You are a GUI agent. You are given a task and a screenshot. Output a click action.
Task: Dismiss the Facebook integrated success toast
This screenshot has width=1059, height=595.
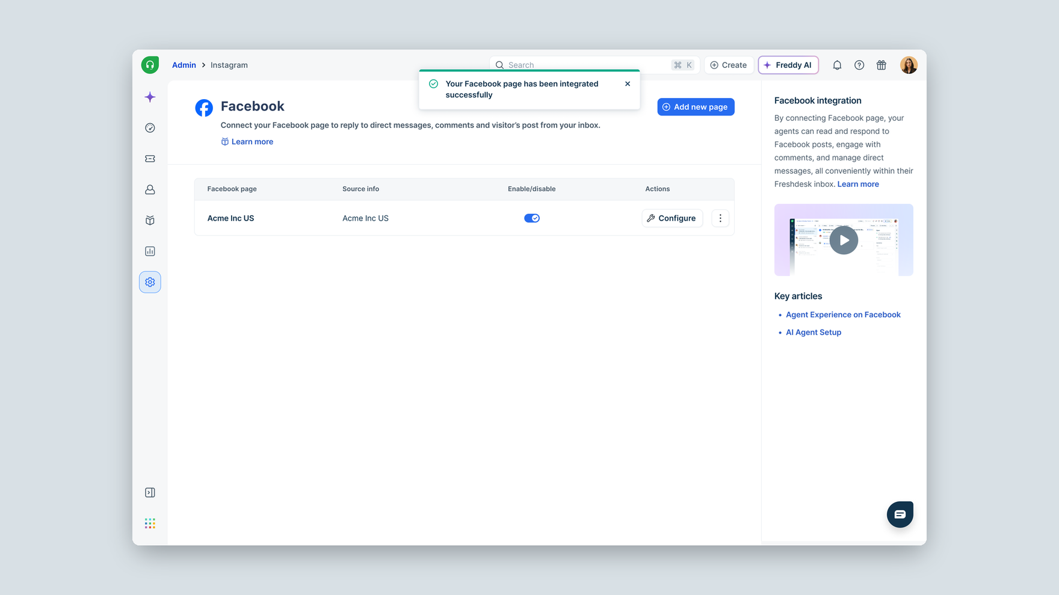click(628, 84)
